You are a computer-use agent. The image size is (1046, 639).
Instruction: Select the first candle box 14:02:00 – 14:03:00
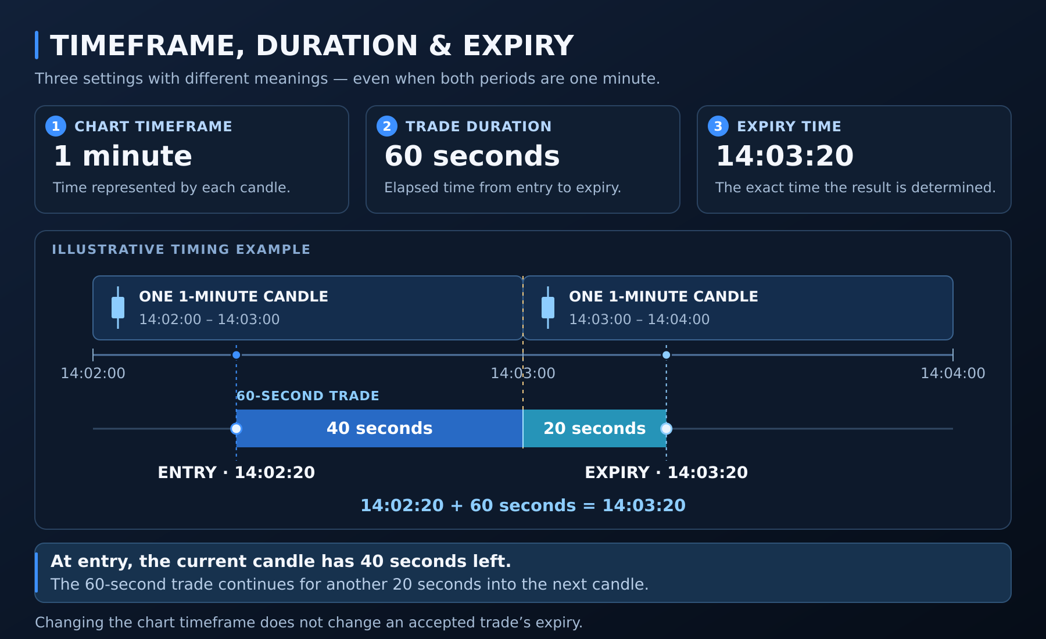(x=308, y=308)
